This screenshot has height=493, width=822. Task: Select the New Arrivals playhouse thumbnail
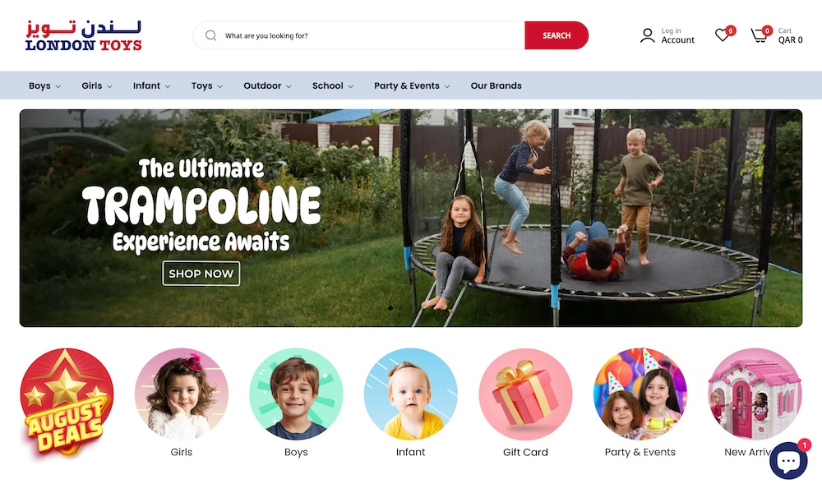click(x=755, y=394)
